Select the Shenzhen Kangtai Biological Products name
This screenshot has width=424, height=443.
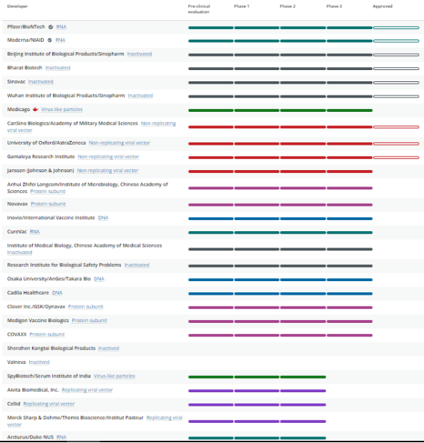point(52,348)
